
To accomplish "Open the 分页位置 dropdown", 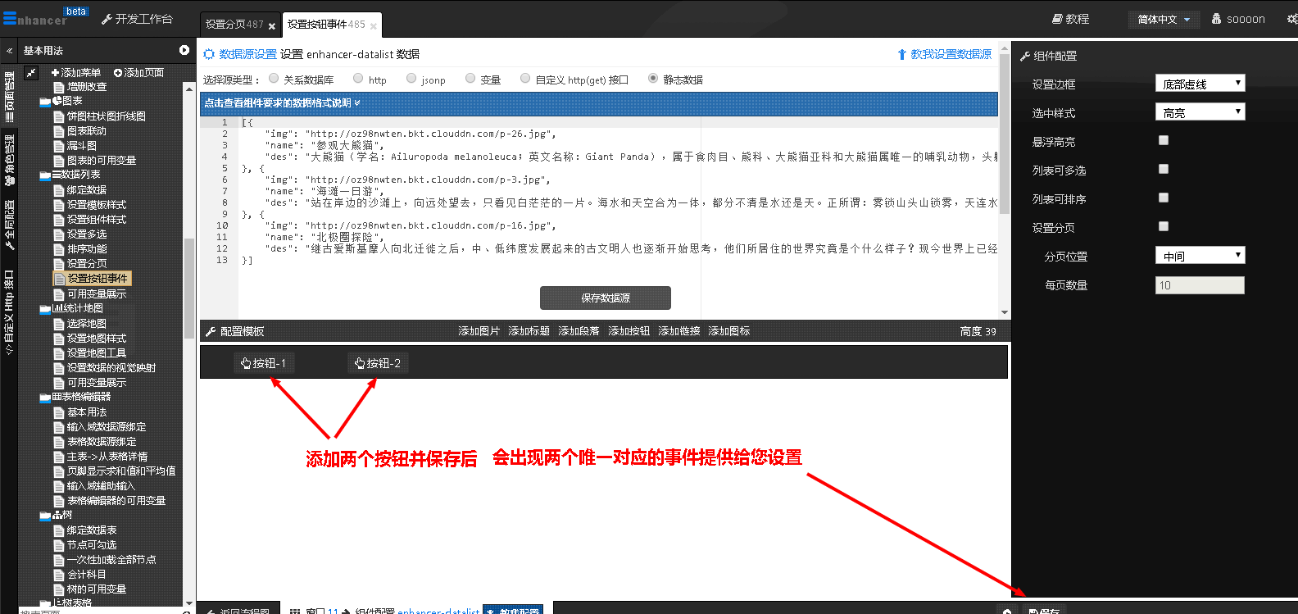I will (1200, 256).
